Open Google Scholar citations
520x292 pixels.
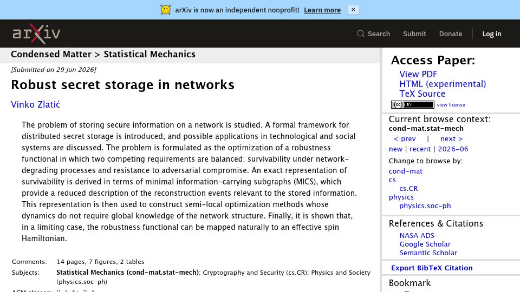click(425, 244)
